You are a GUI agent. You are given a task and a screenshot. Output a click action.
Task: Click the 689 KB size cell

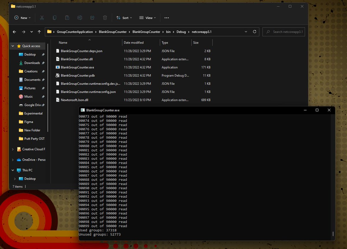click(206, 100)
